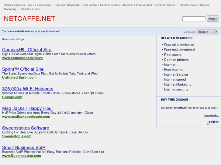Click arrow bullet beside sidebar Real estate
This screenshot has width=221, height=165.
tap(162, 54)
